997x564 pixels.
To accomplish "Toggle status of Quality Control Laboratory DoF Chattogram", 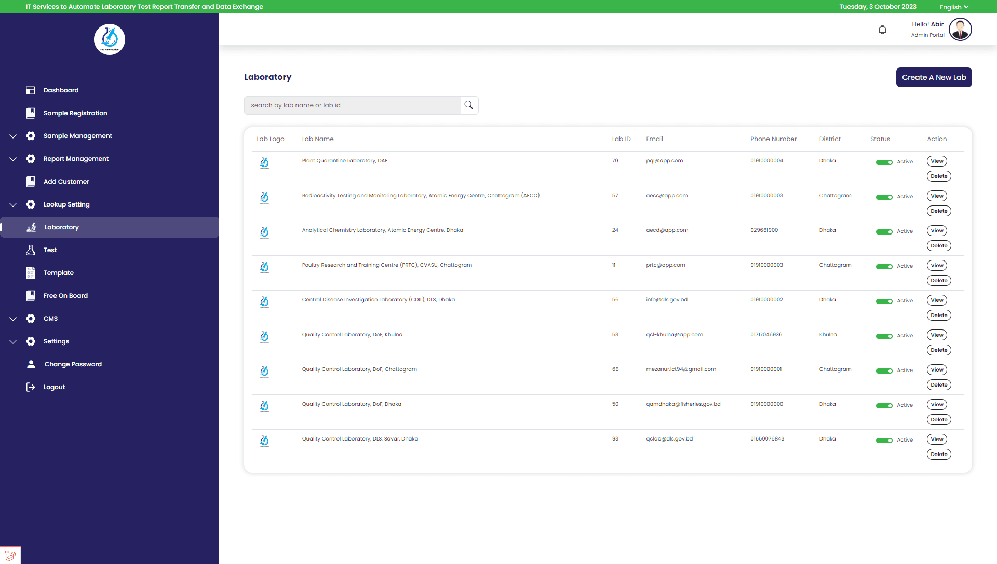I will click(x=884, y=371).
